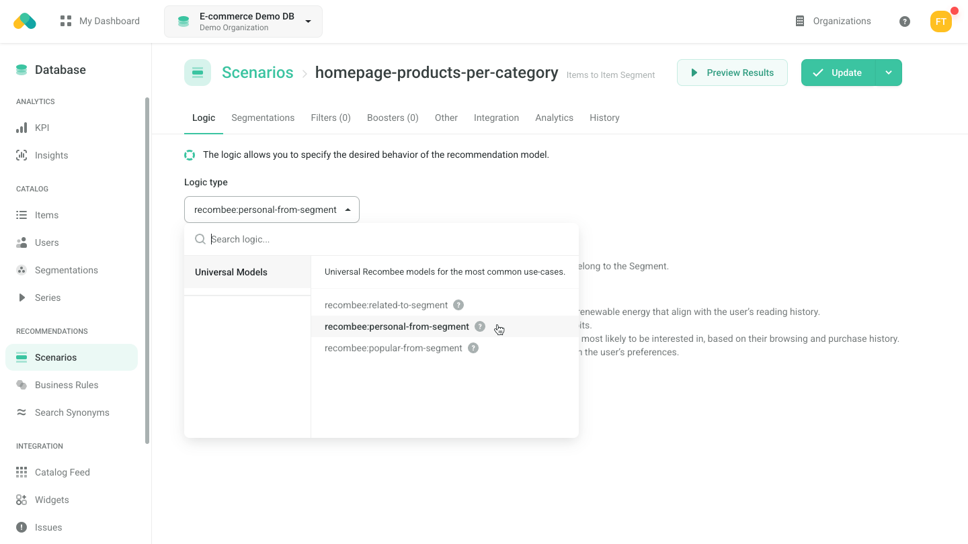Open the Integration tab
This screenshot has width=968, height=544.
[x=496, y=118]
